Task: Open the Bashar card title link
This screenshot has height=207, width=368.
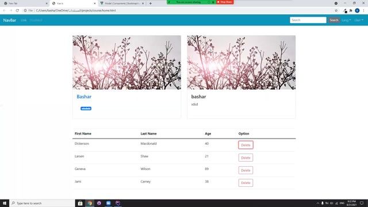Action: click(x=84, y=97)
